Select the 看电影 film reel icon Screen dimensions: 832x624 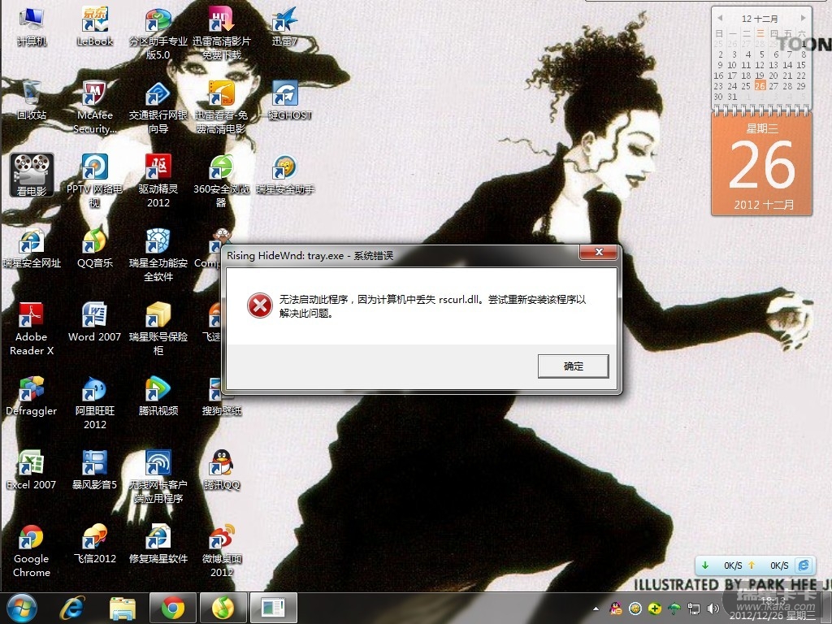tap(32, 175)
